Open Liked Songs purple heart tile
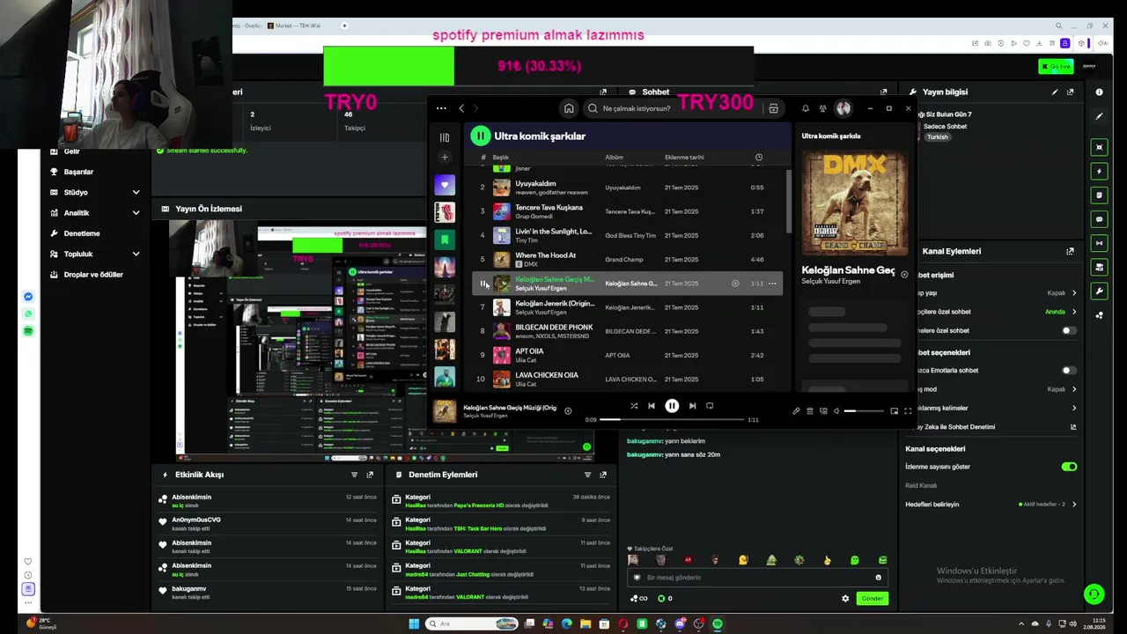 pyautogui.click(x=445, y=185)
